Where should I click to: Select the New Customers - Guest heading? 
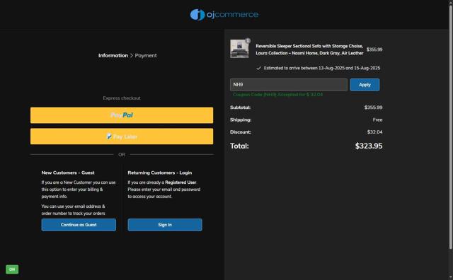(68, 173)
